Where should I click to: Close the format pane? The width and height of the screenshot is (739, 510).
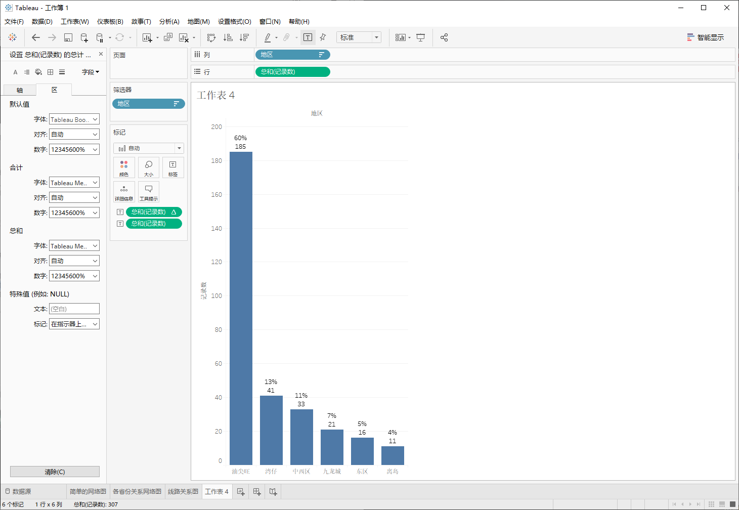click(x=101, y=54)
